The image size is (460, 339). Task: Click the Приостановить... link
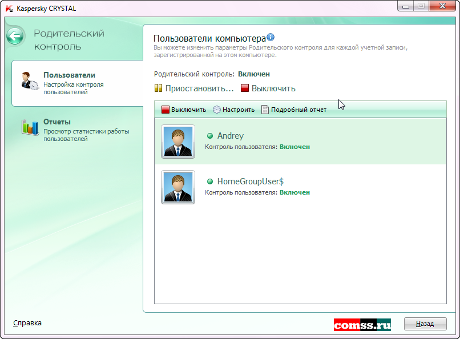tap(200, 88)
